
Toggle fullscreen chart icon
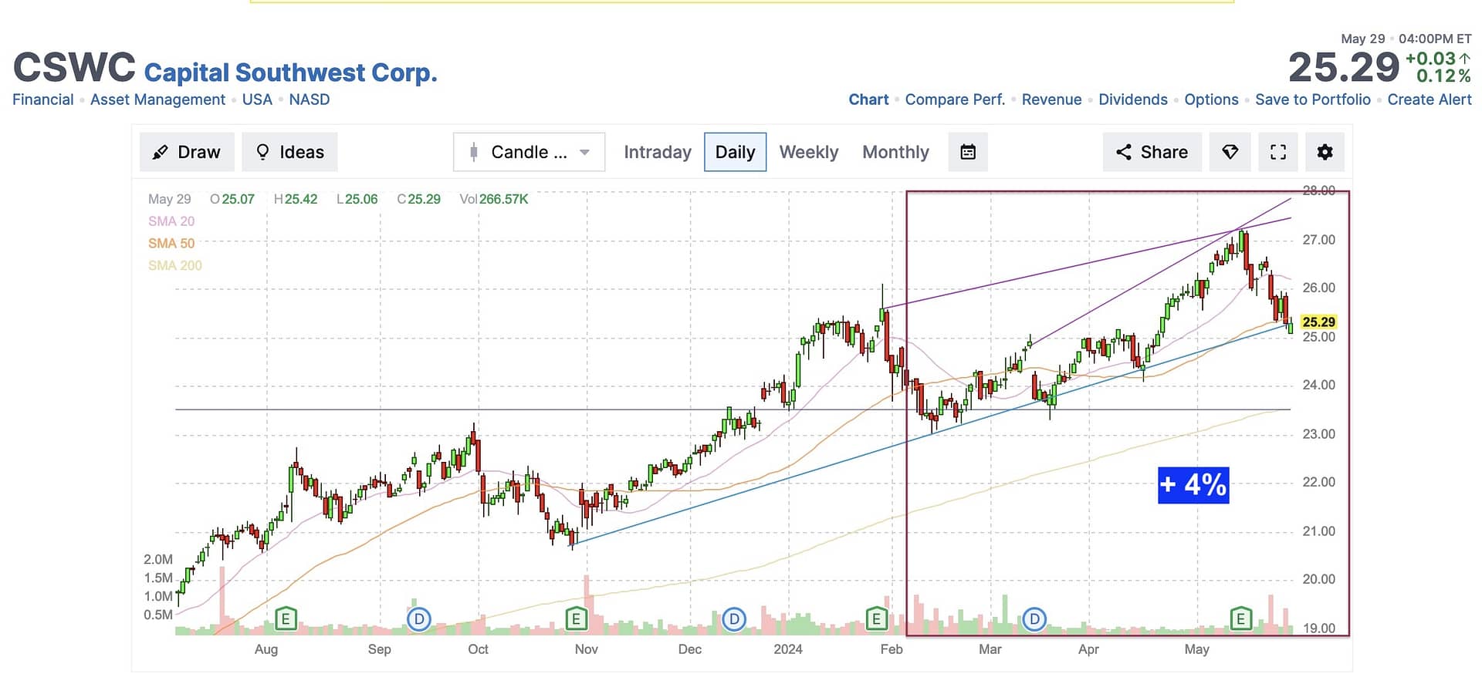(1278, 152)
